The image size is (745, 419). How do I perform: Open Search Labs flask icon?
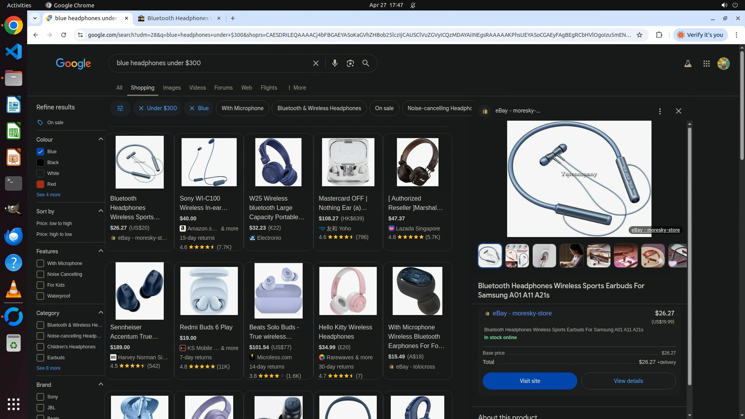[x=688, y=64]
